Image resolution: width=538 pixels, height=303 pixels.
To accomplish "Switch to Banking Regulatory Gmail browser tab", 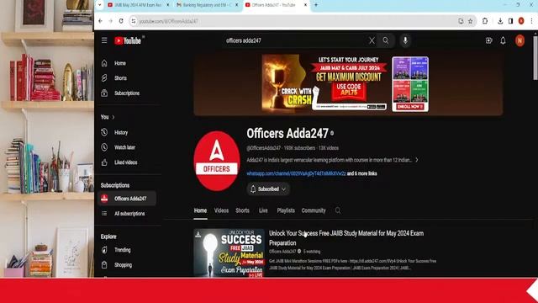I will pyautogui.click(x=208, y=5).
